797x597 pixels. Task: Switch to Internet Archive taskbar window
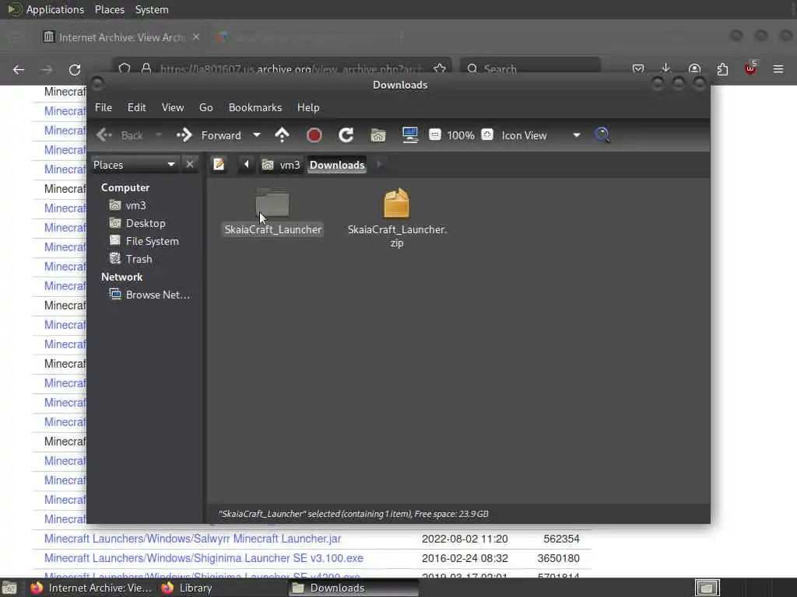pos(92,588)
